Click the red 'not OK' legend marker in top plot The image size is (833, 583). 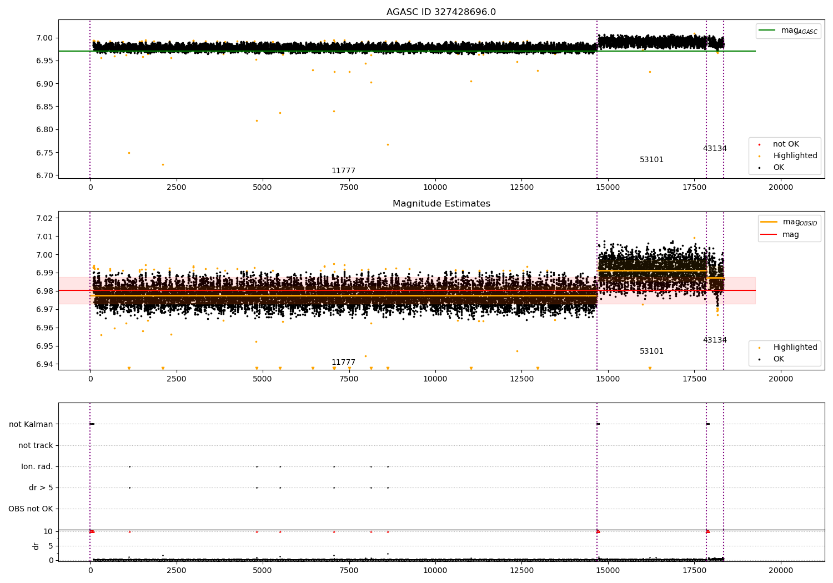click(x=759, y=144)
